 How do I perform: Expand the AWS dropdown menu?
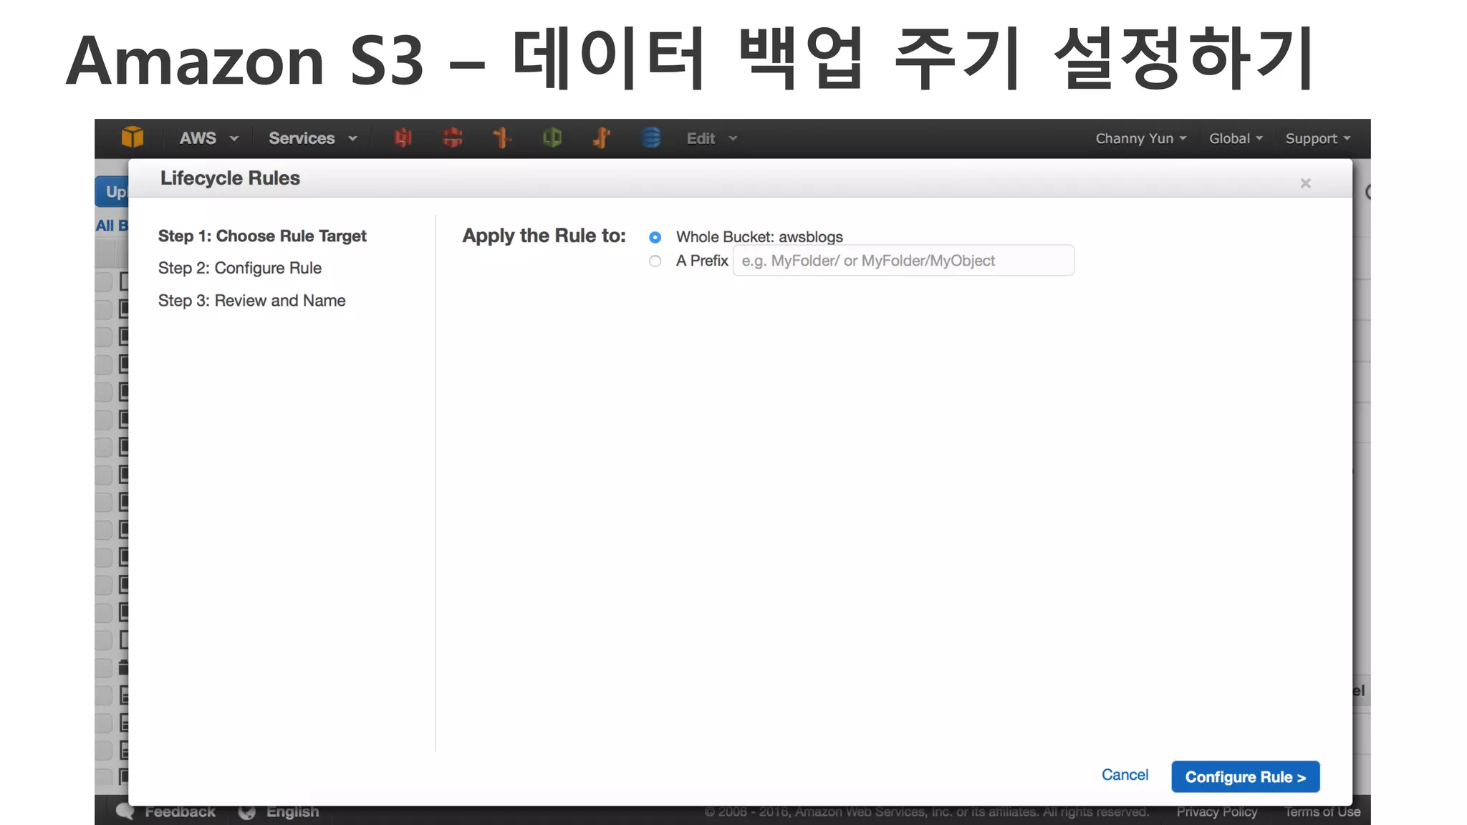[208, 138]
